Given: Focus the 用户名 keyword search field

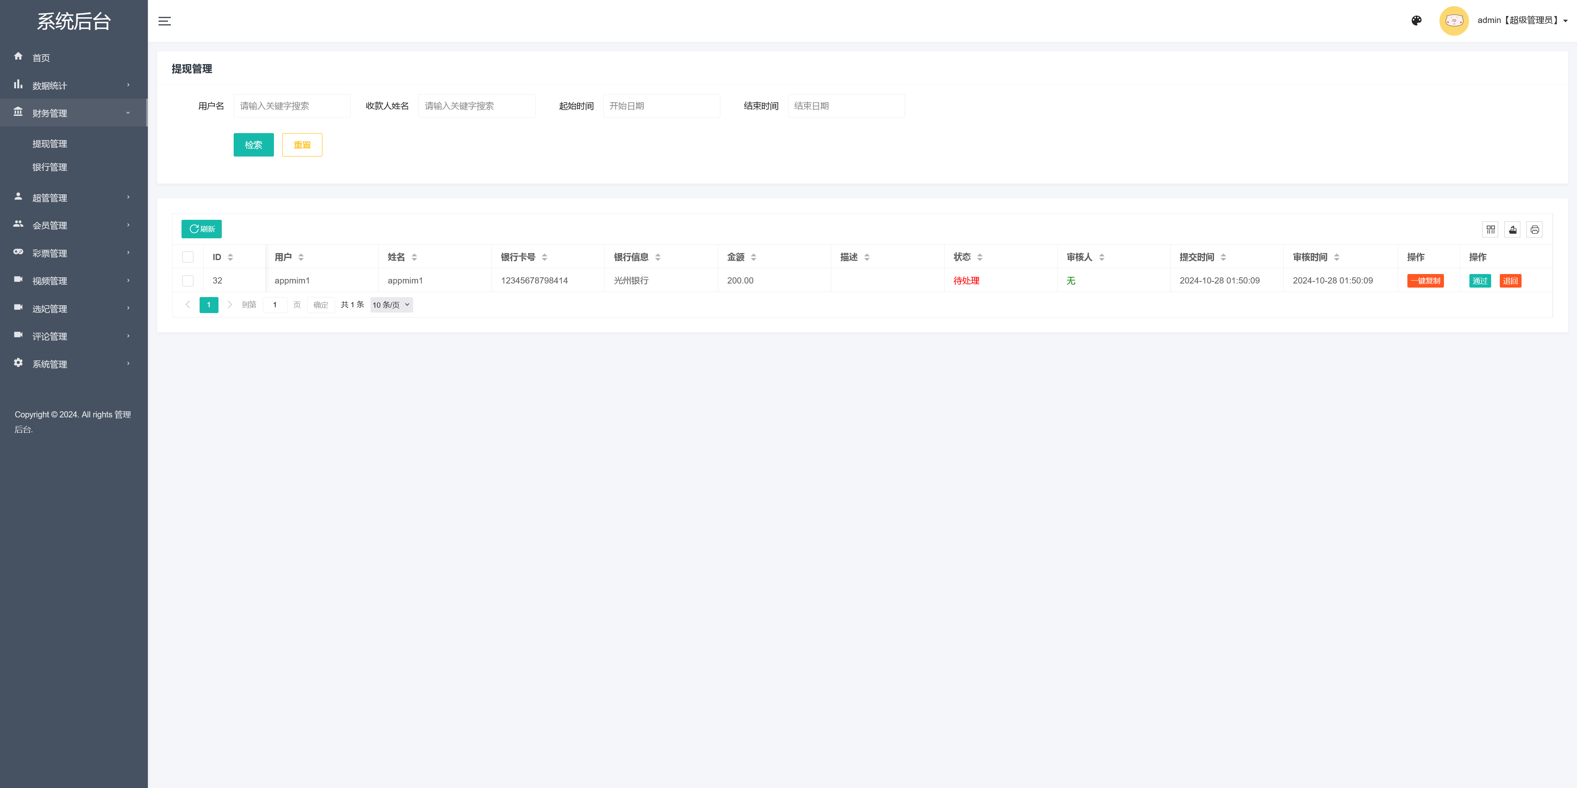Looking at the screenshot, I should coord(292,106).
